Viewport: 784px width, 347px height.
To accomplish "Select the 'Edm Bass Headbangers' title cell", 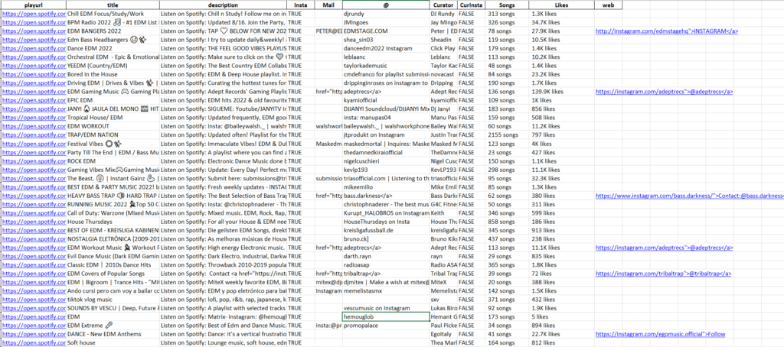I will pyautogui.click(x=113, y=40).
